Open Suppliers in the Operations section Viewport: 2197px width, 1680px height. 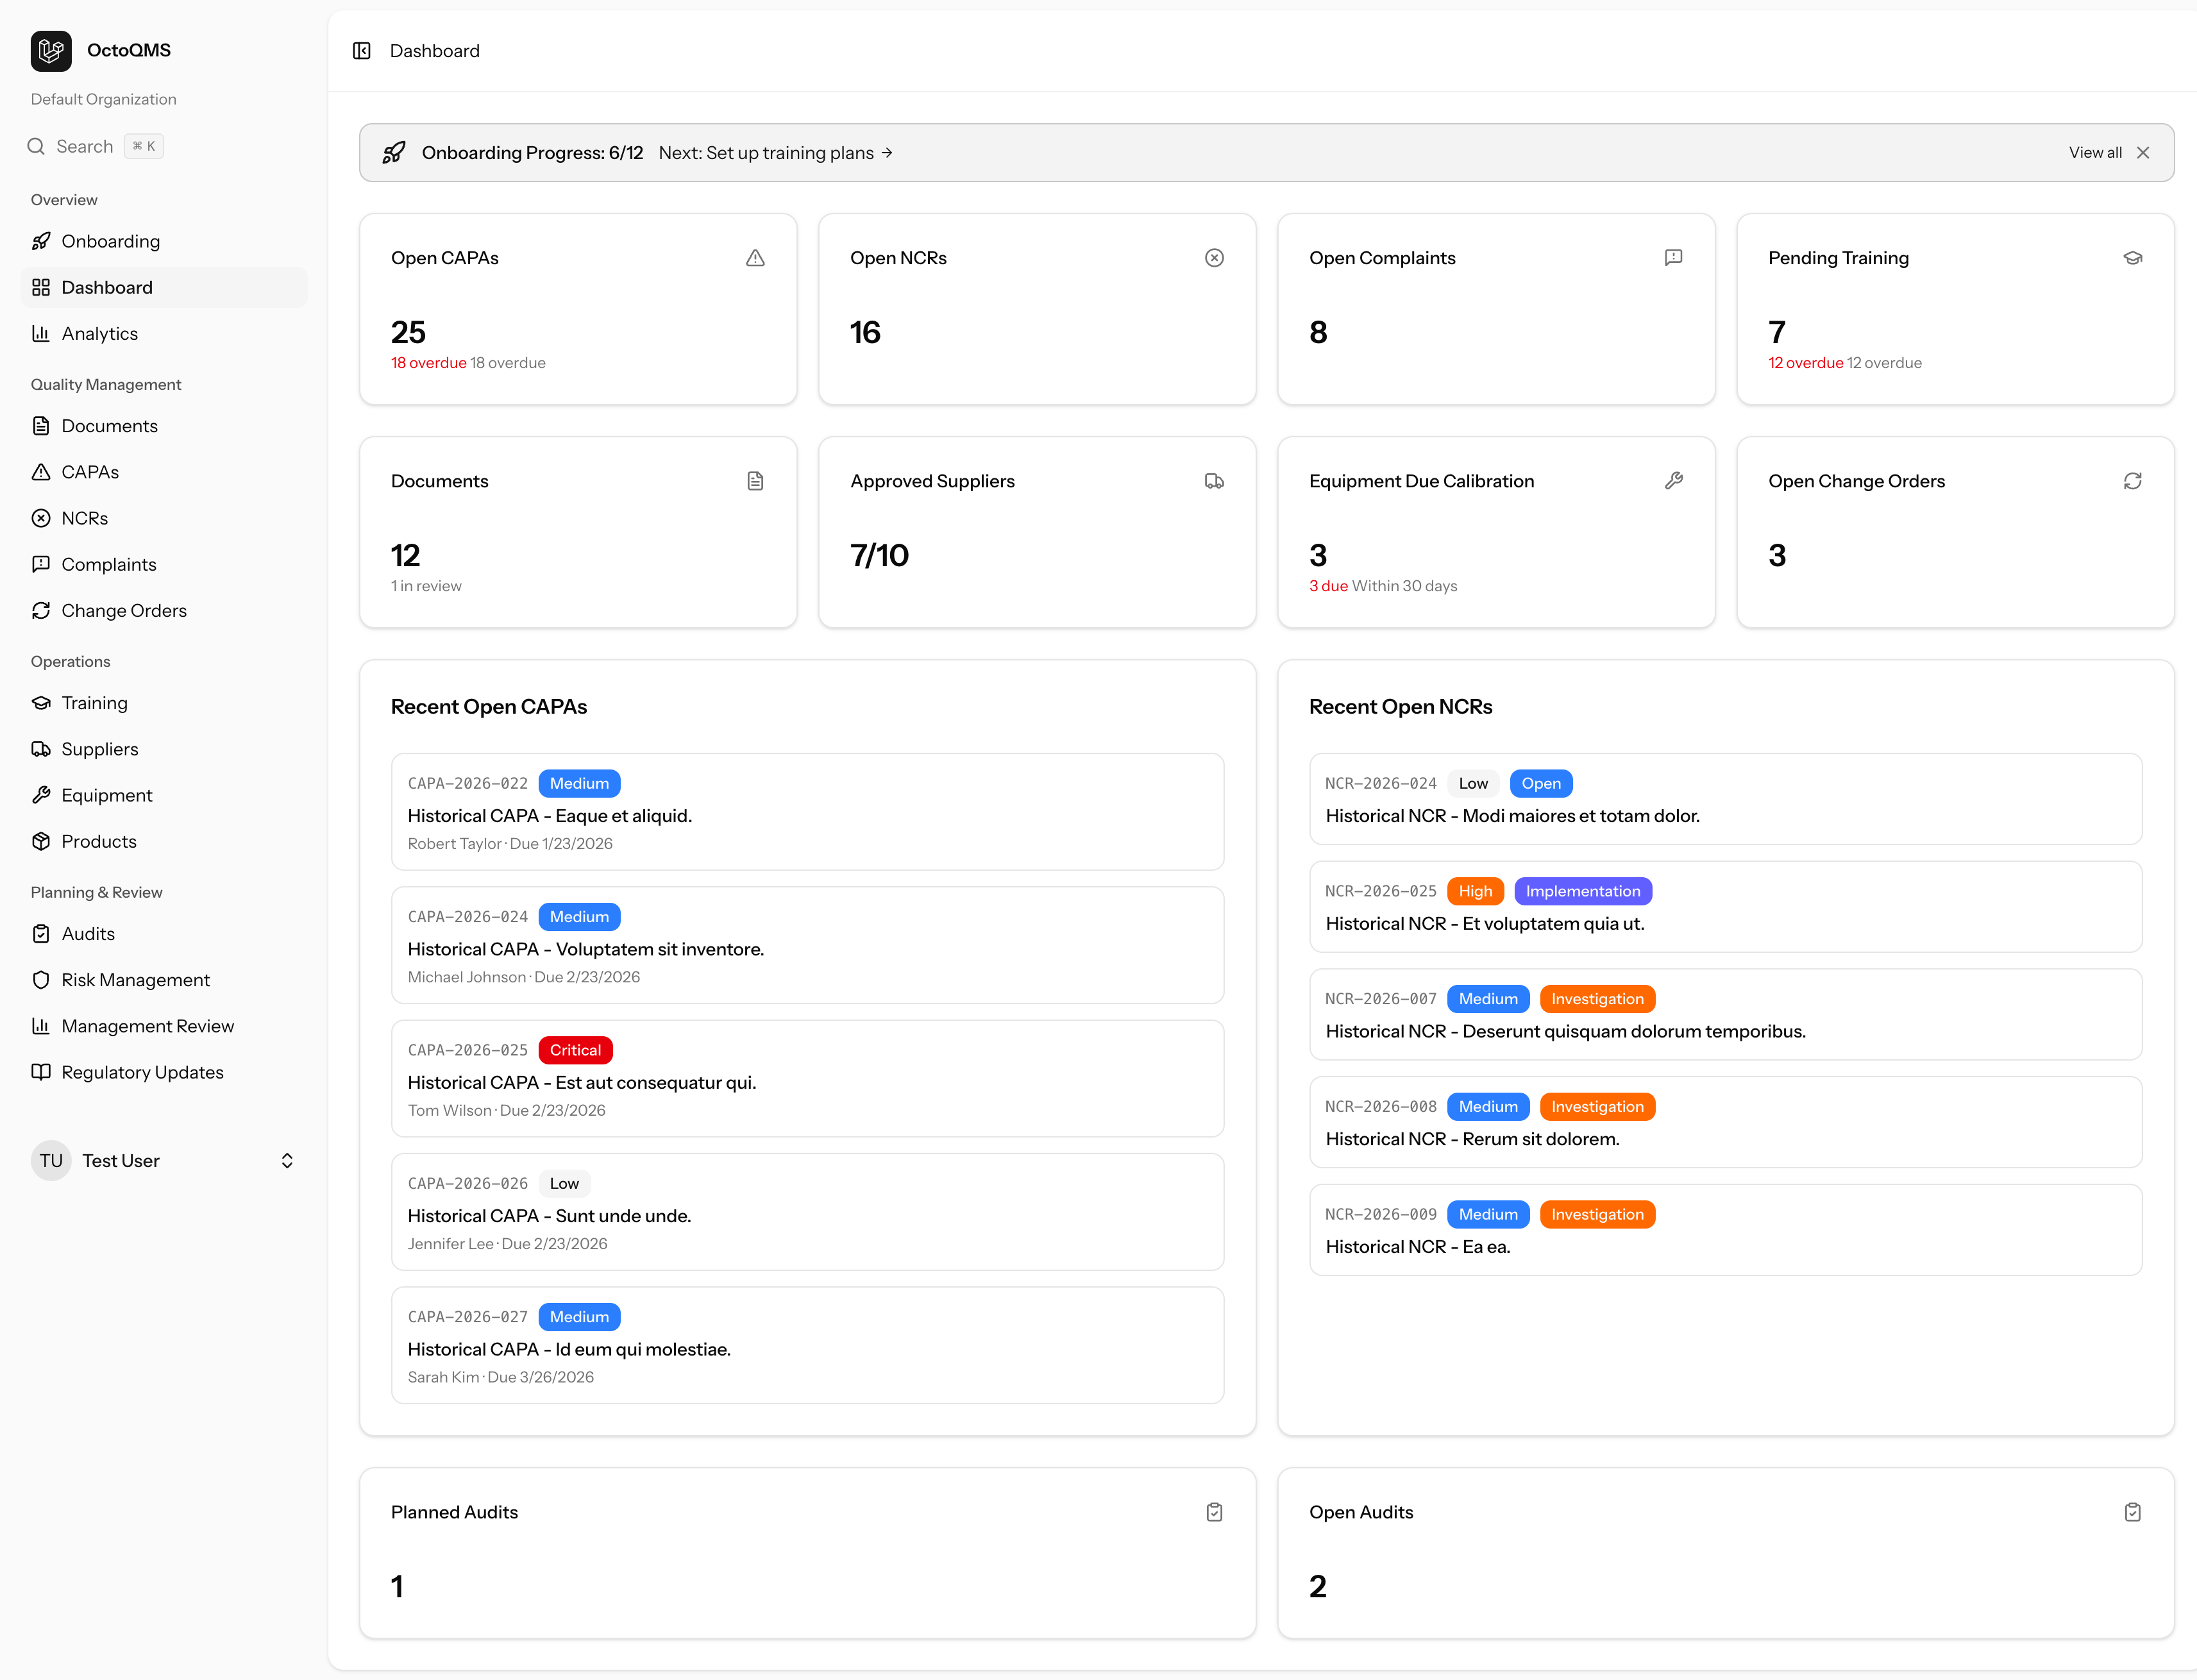164,749
